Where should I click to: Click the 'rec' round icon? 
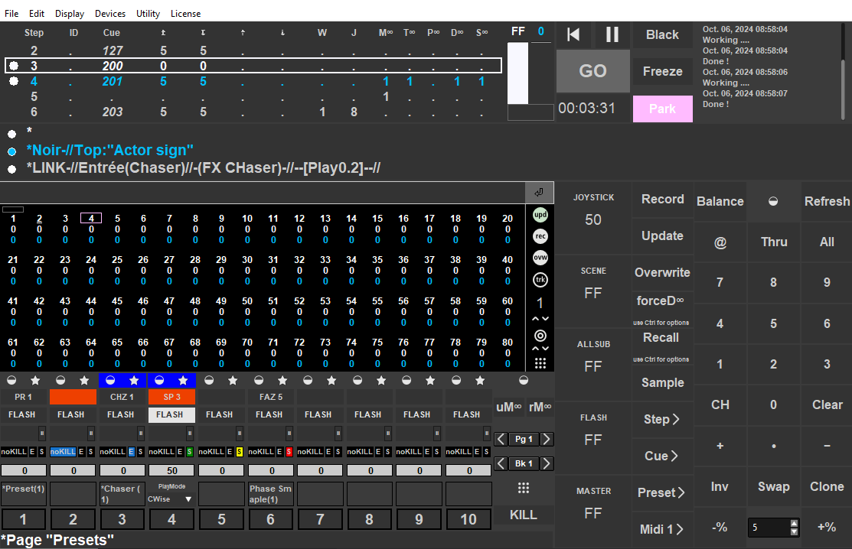(x=540, y=237)
